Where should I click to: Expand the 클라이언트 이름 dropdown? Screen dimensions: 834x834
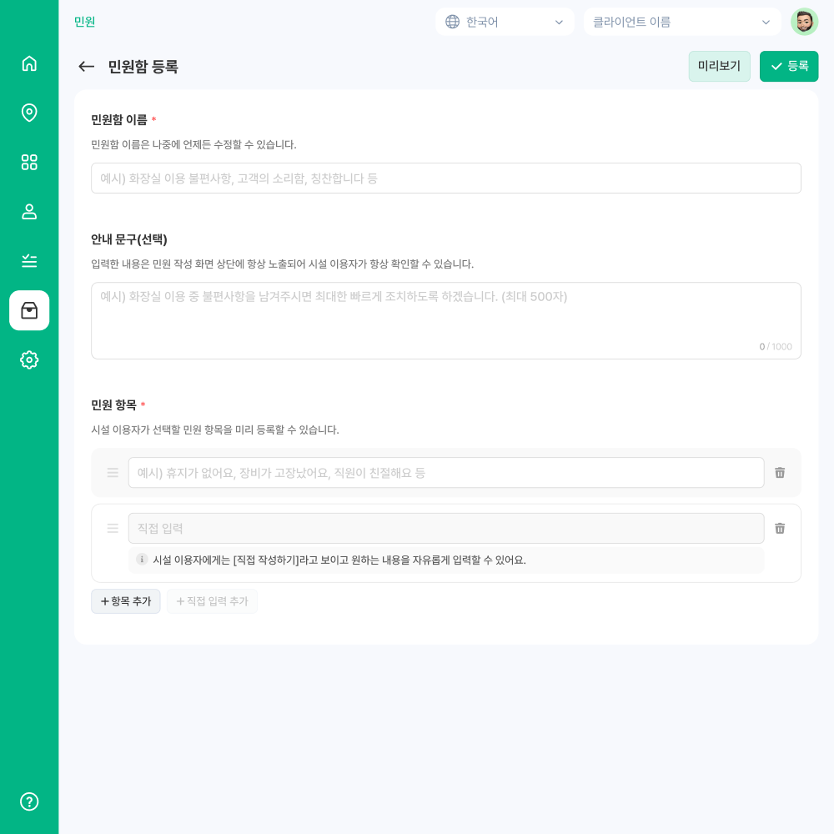pyautogui.click(x=682, y=22)
